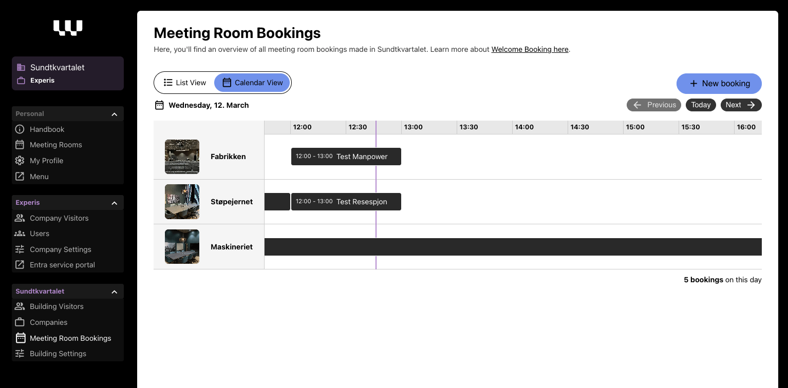Click the Company Settings sliders icon

pyautogui.click(x=20, y=249)
